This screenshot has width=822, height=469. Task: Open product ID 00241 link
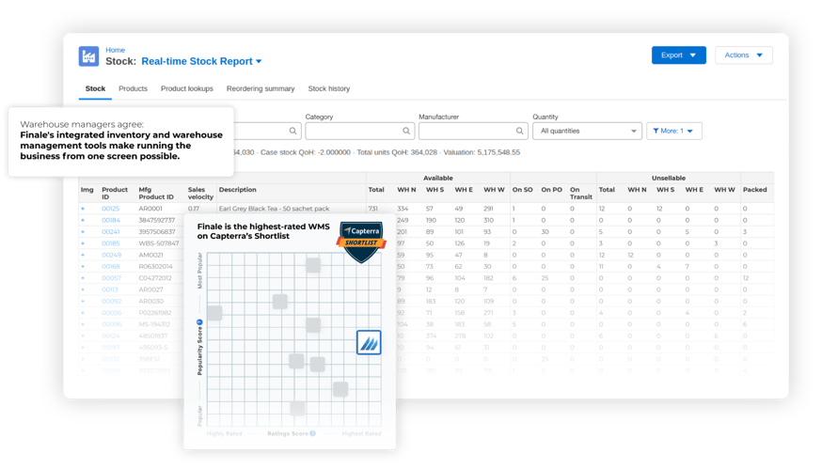(111, 231)
